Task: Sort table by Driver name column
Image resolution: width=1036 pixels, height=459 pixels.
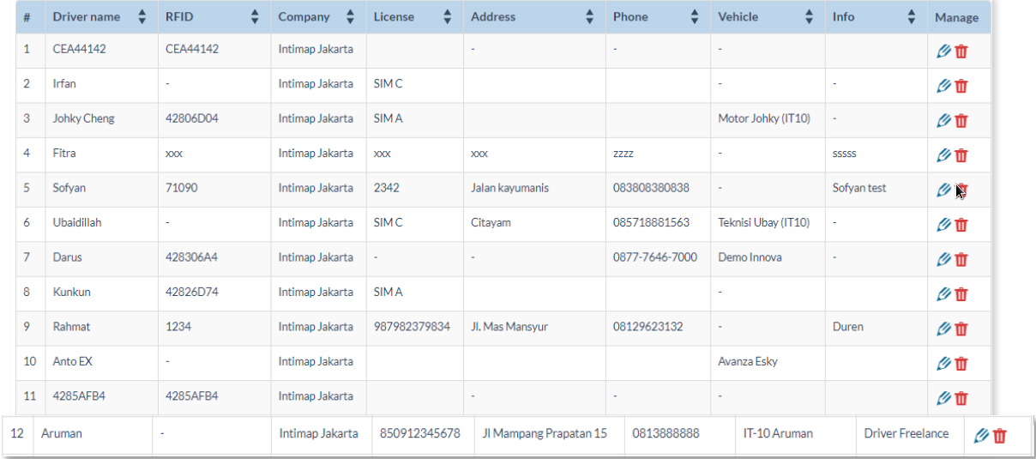Action: [x=142, y=17]
